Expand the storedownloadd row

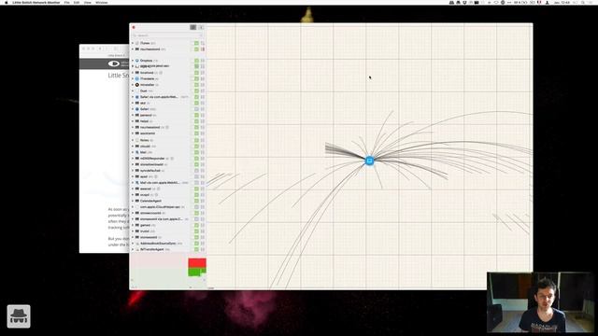(x=133, y=164)
